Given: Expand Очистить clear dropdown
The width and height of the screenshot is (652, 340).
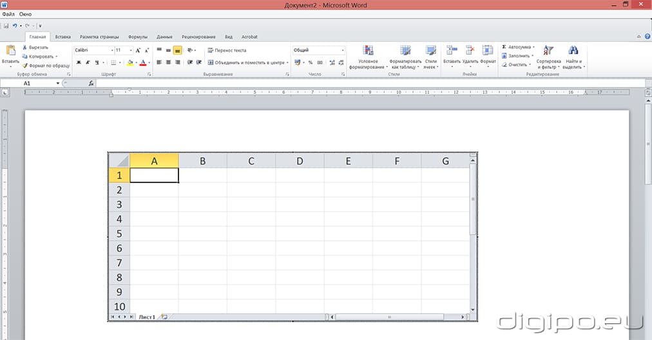Looking at the screenshot, I should click(x=530, y=64).
